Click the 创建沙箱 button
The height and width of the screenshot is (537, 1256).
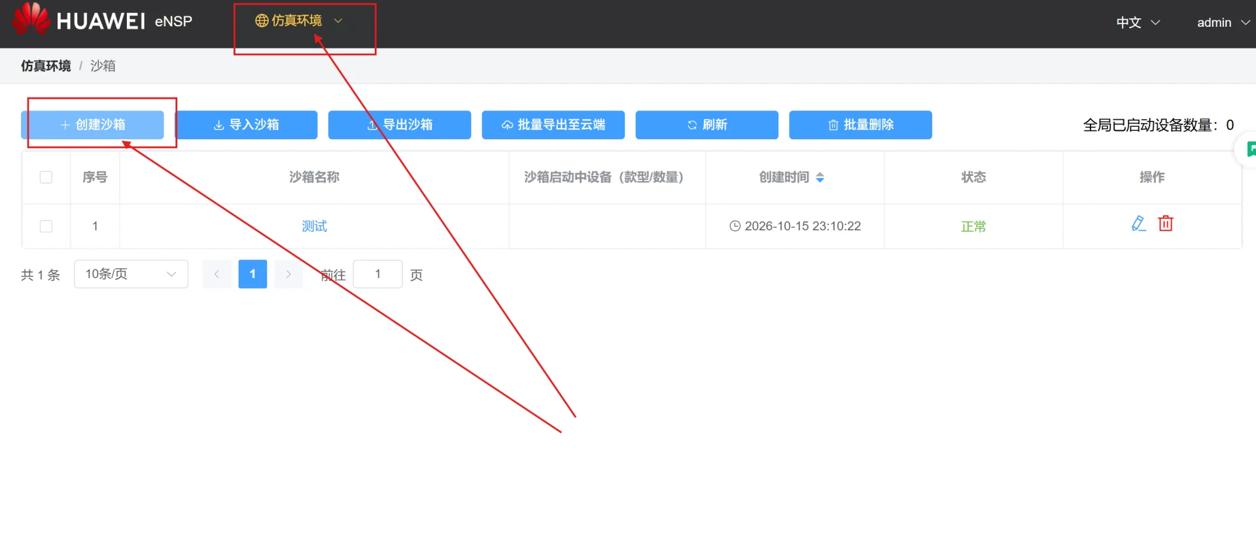click(92, 125)
